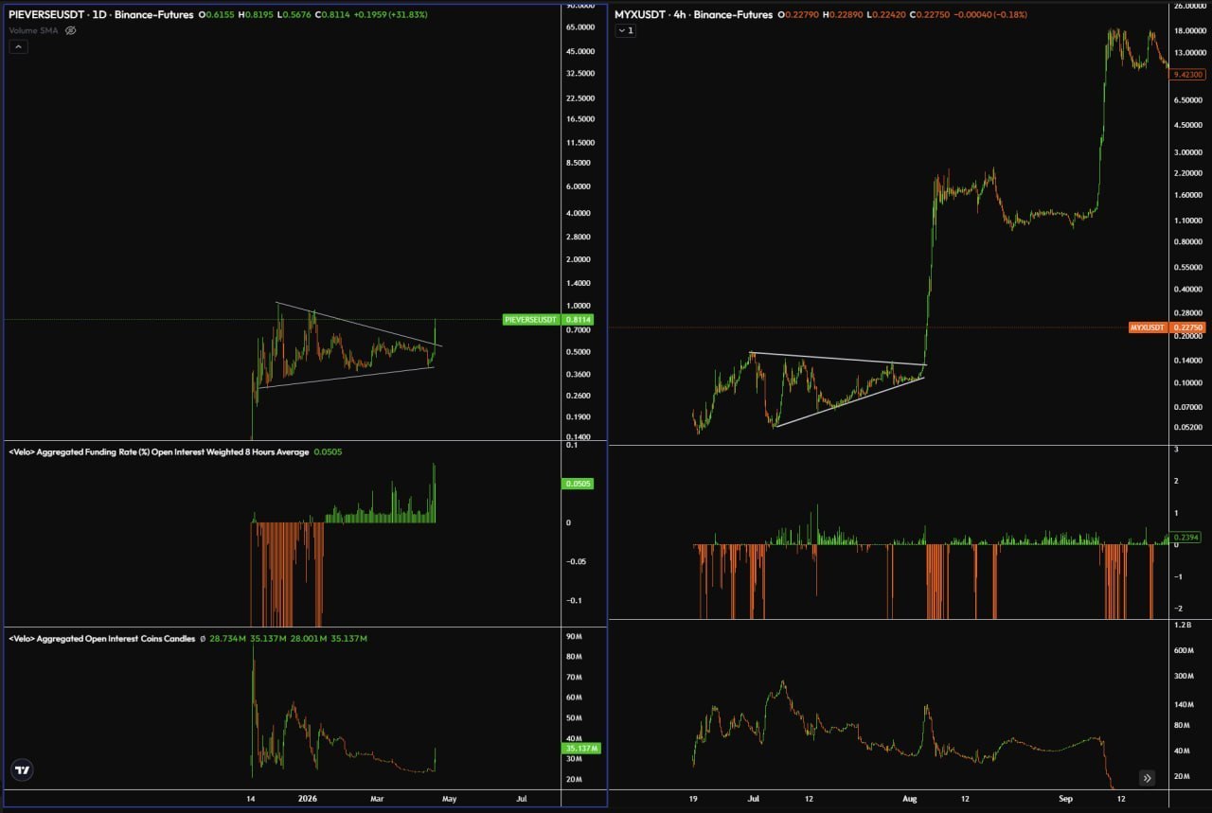The image size is (1212, 813).
Task: Select Aggregated Funding Rate indicator title
Action: [x=159, y=452]
